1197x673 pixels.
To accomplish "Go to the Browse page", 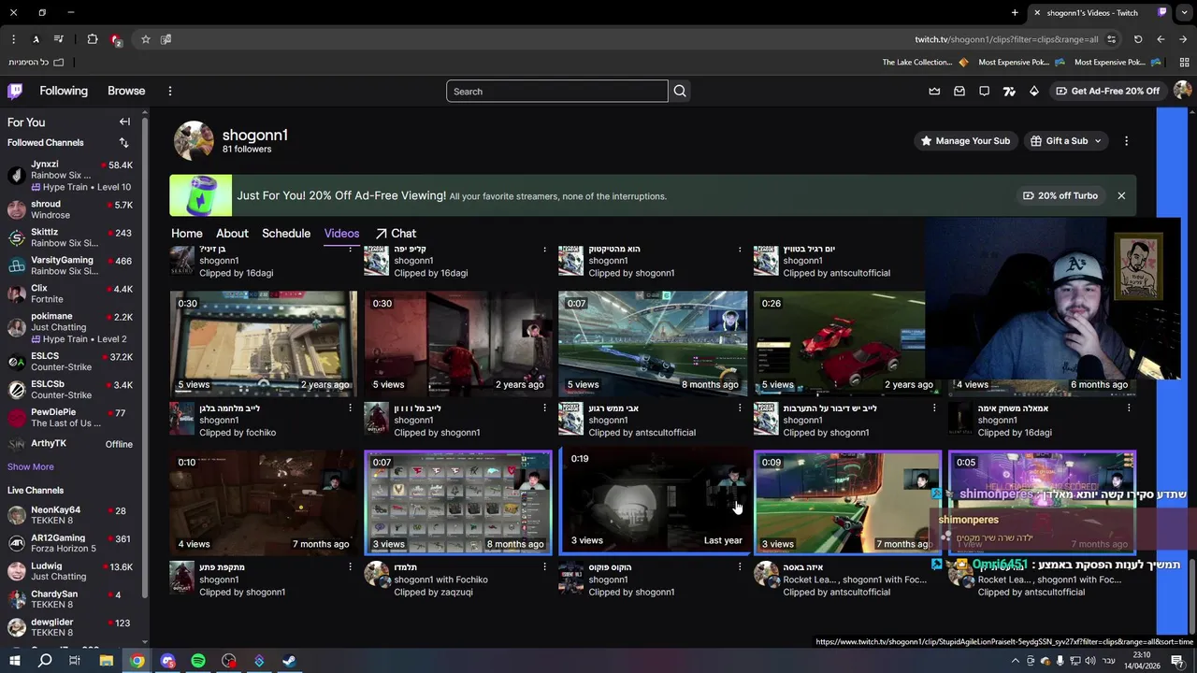I will click(126, 91).
